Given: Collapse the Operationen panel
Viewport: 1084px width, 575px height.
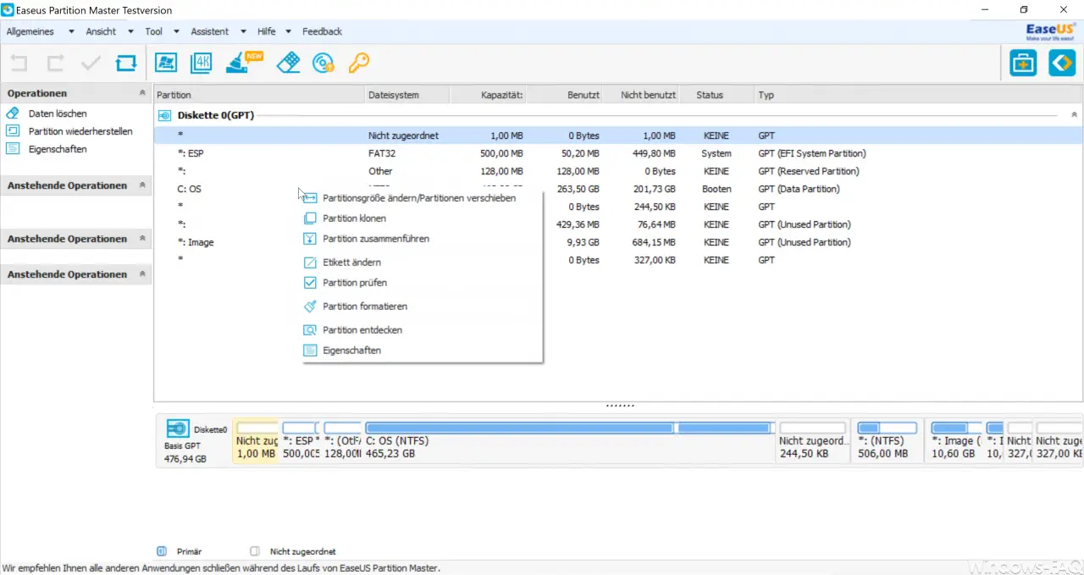Looking at the screenshot, I should point(142,93).
